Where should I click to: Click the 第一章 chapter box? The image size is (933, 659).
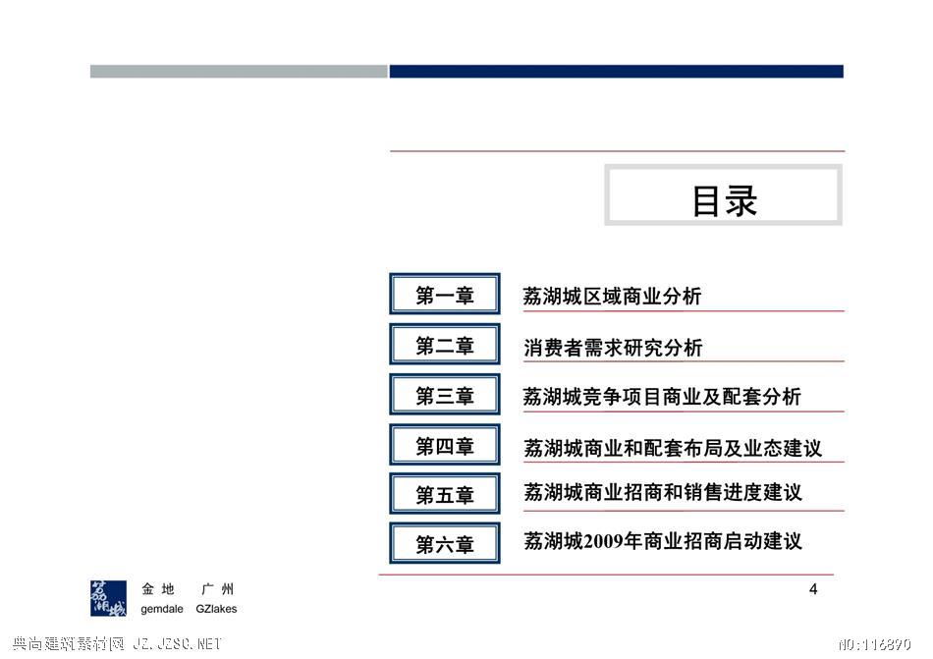[x=445, y=294]
